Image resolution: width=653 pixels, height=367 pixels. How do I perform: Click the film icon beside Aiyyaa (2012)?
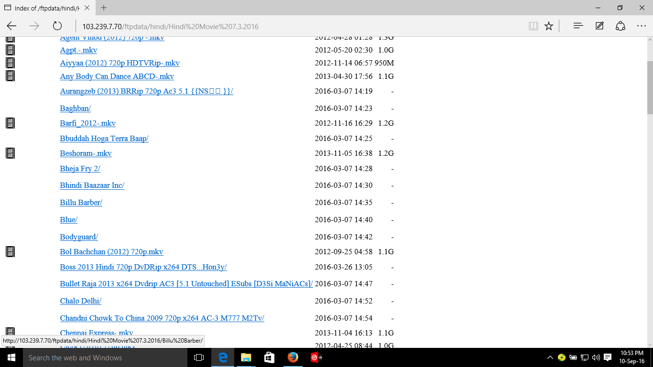[10, 63]
